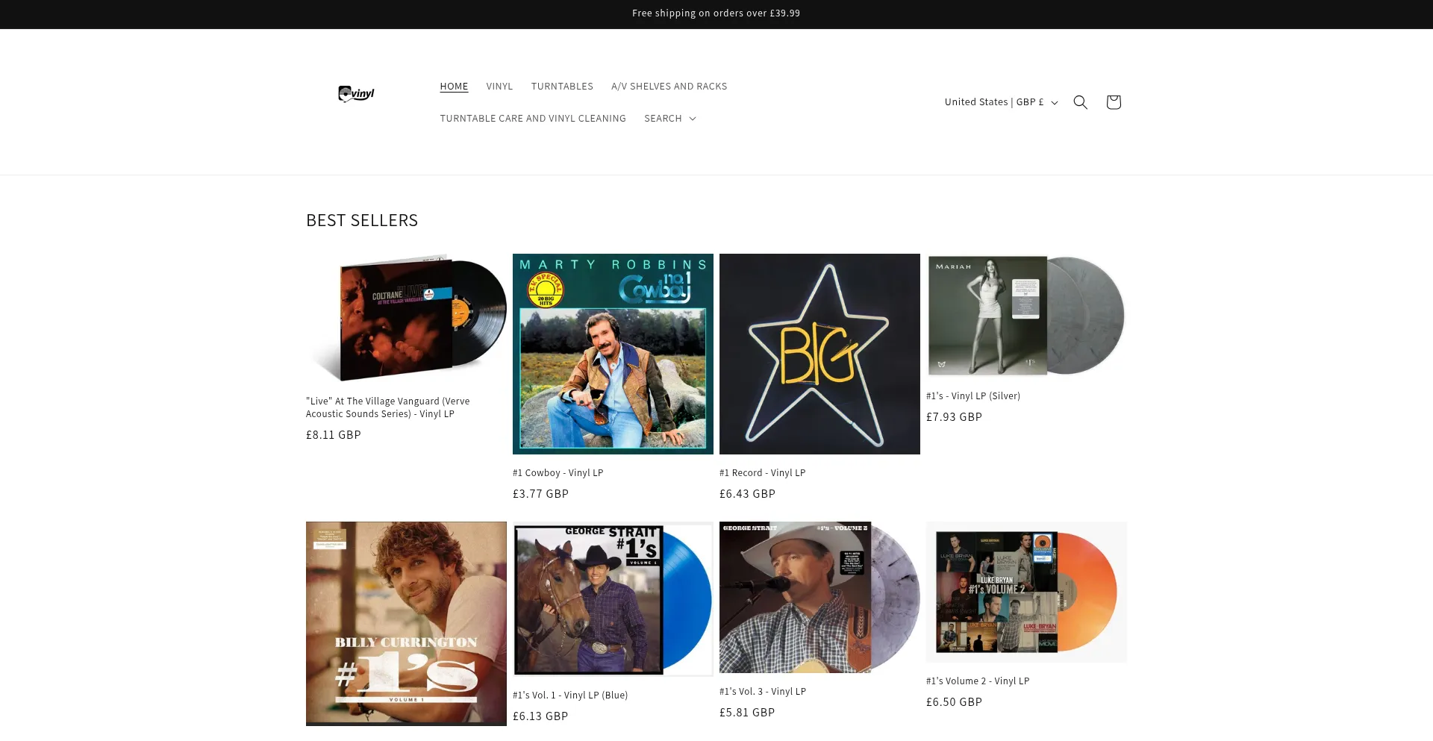Viewport: 1433px width, 741px height.
Task: Go to the HOME menu item
Action: click(454, 87)
